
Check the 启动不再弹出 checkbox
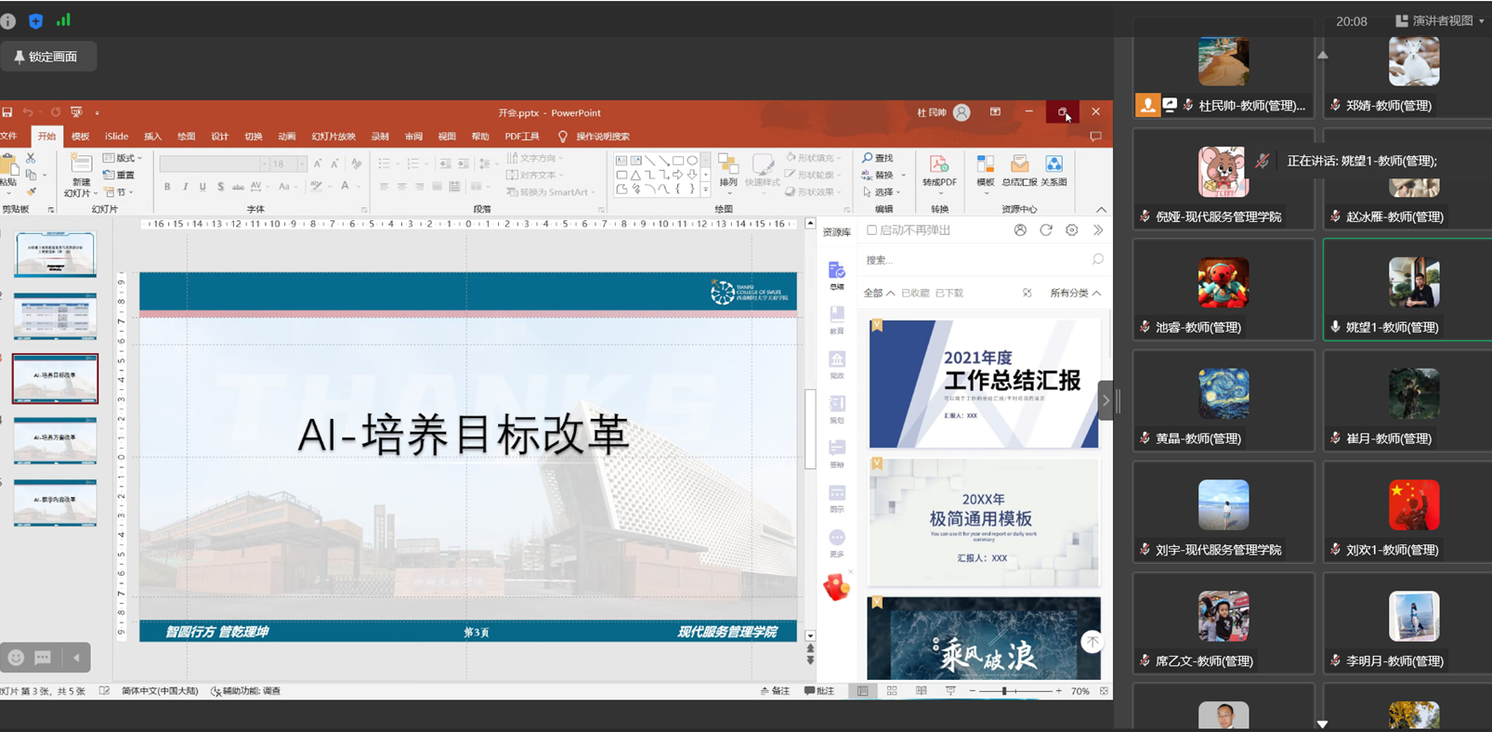coord(871,230)
